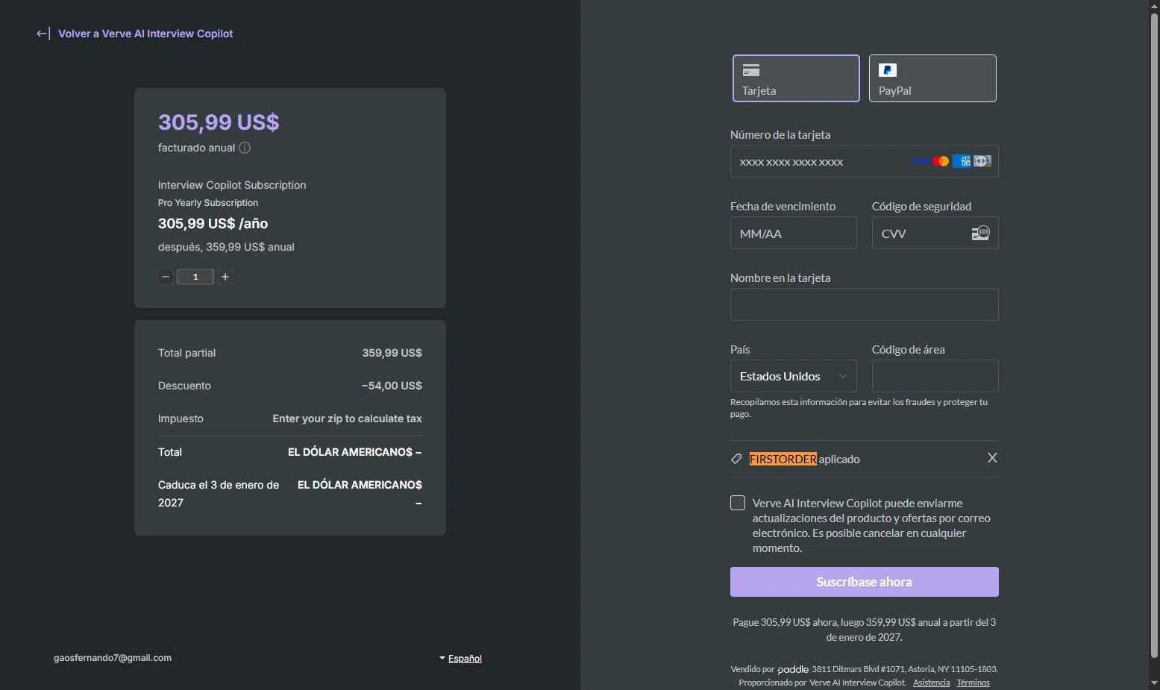Open the Asistencia link
1160x690 pixels.
932,683
